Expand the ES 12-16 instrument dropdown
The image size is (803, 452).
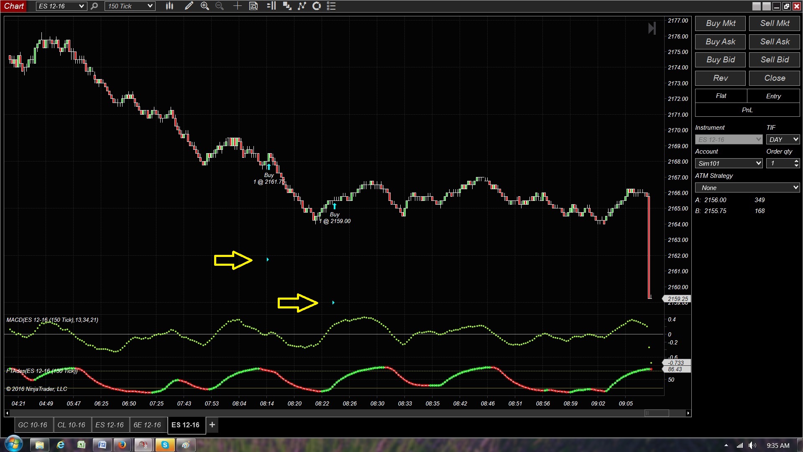coord(81,6)
